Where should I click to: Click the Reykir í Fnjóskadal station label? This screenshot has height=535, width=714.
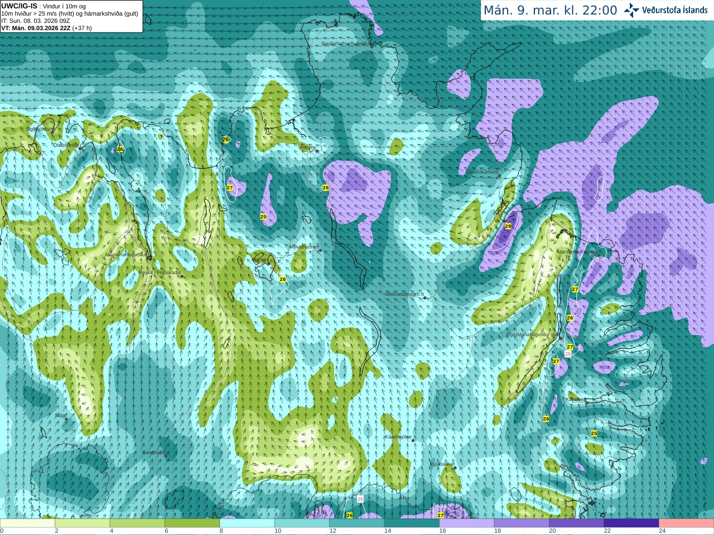(x=160, y=272)
